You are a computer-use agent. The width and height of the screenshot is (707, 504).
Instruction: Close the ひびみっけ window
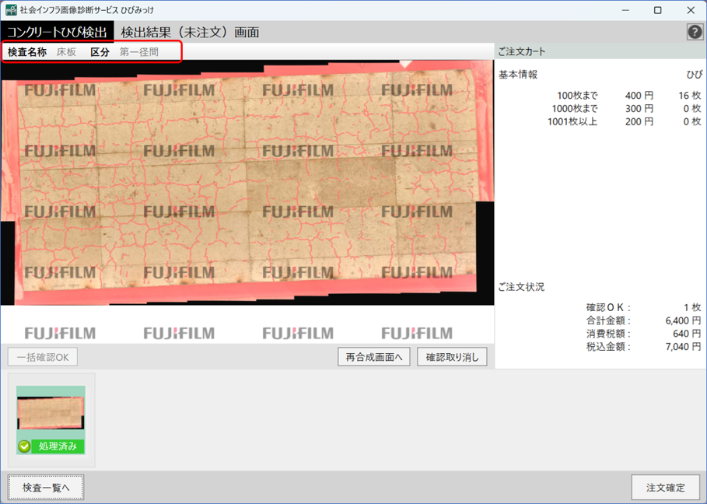pyautogui.click(x=691, y=10)
